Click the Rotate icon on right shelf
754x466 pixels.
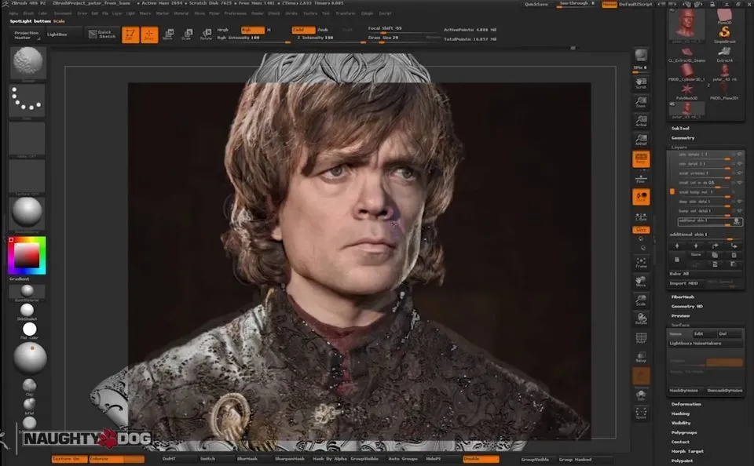tap(641, 319)
